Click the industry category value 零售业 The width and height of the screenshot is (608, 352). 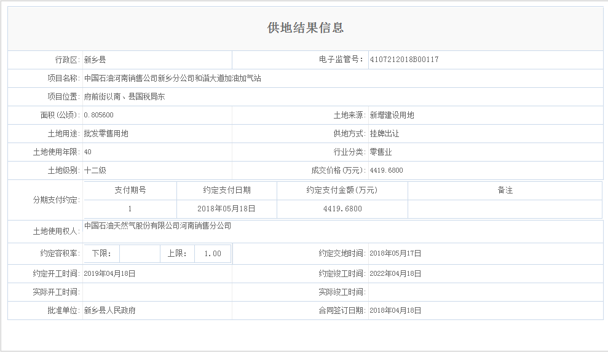[x=381, y=152]
